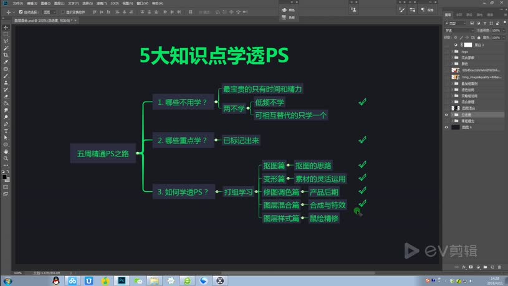Select the Dodge tool

pos(6,117)
